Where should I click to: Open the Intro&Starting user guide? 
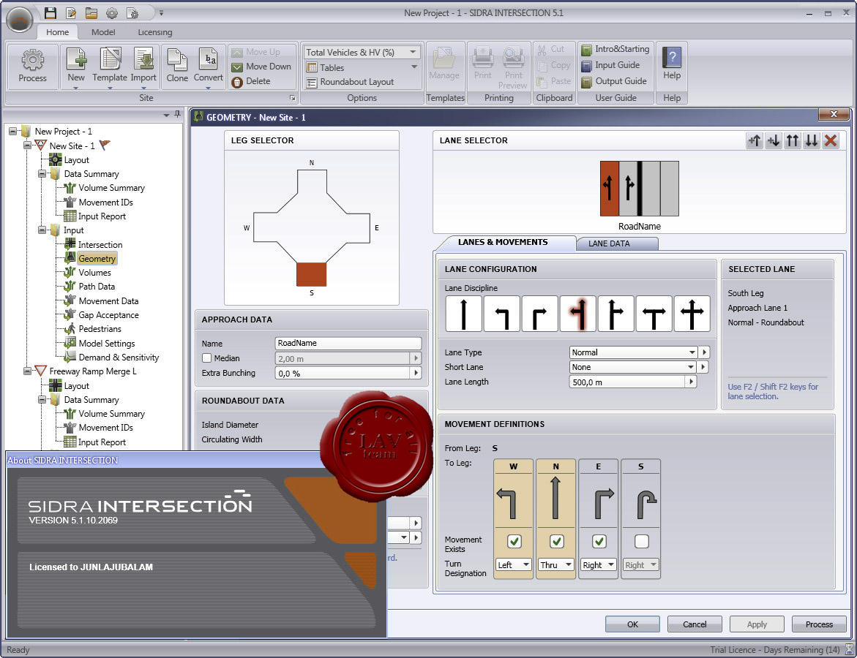tap(615, 49)
